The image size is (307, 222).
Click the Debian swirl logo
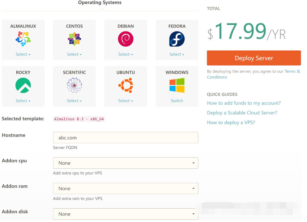[x=125, y=39]
